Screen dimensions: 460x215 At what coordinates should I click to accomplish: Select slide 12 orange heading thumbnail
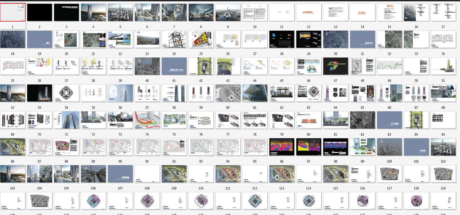point(309,12)
